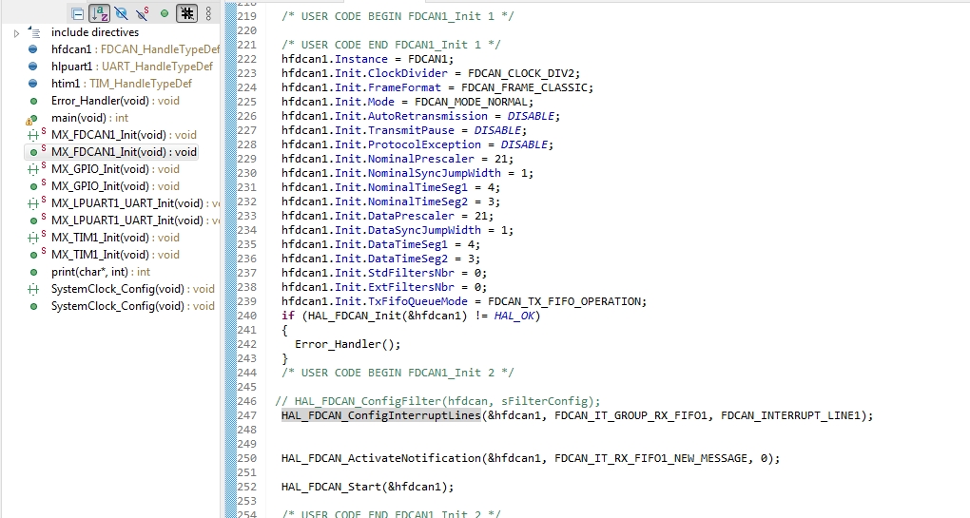Jump to Error_Handler(void) in outline

115,101
